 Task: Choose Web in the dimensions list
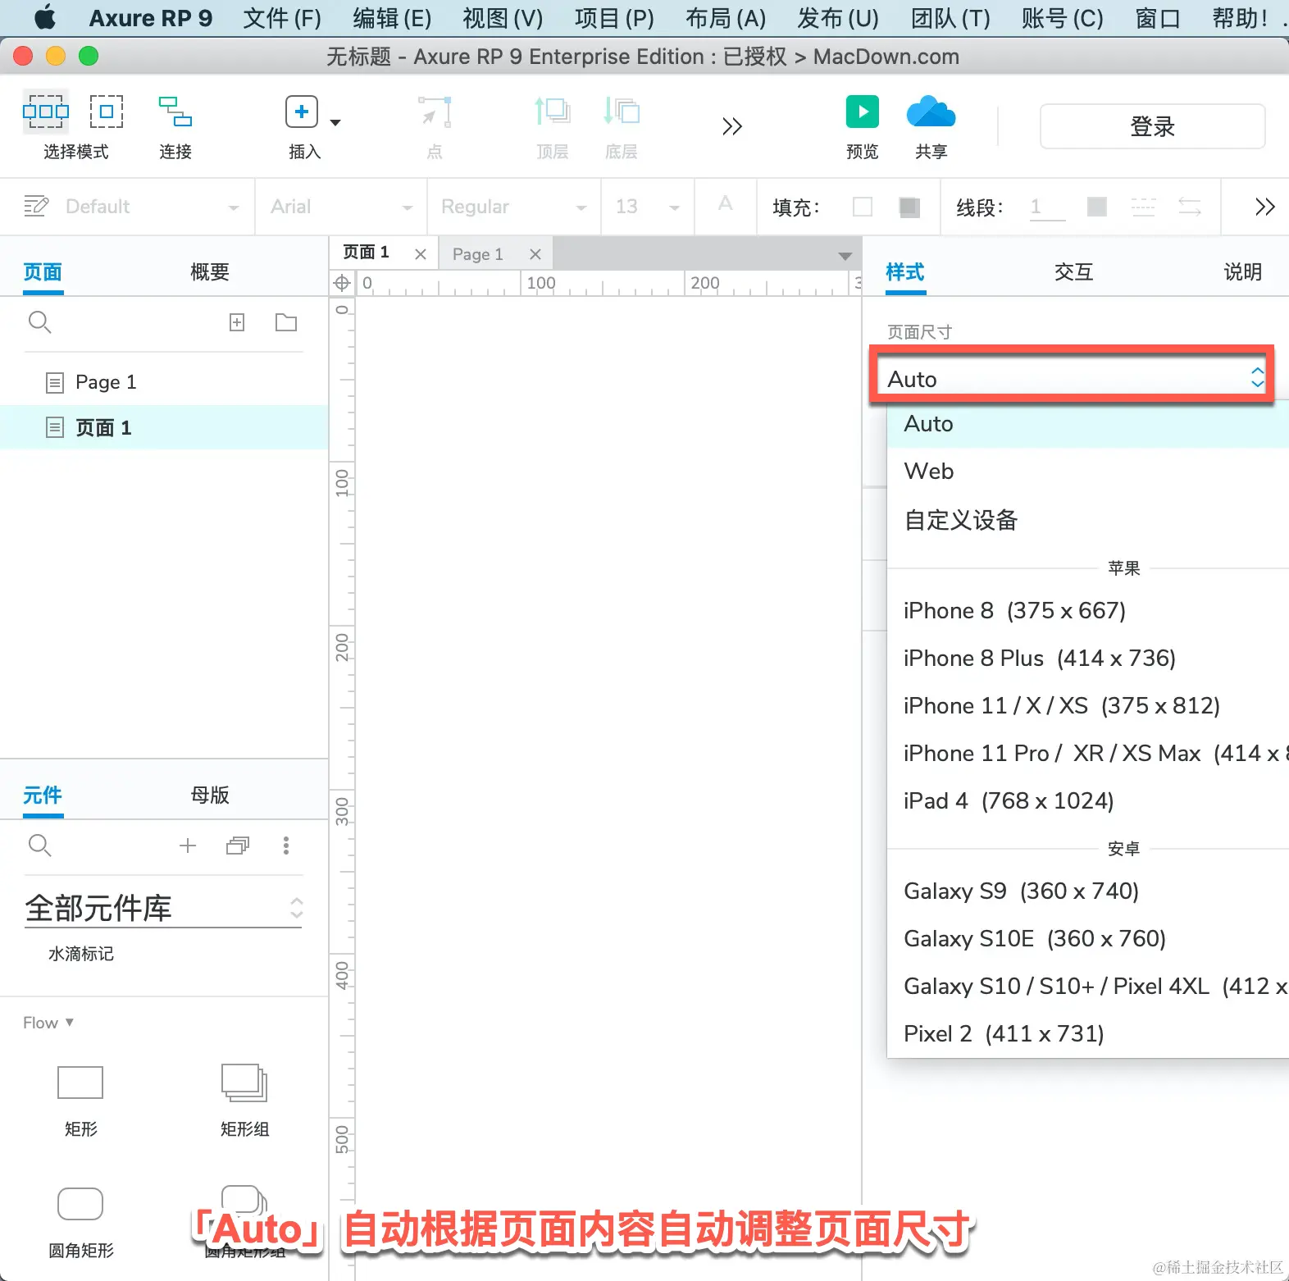click(1088, 472)
